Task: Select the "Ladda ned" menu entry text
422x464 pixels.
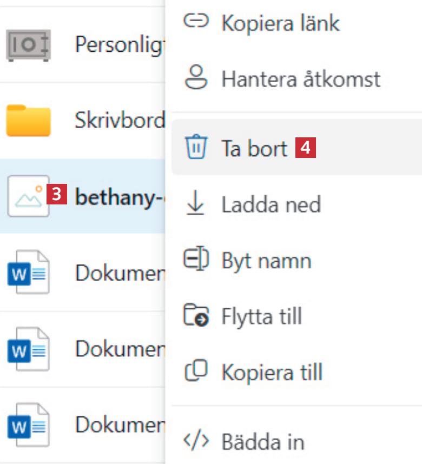Action: click(x=271, y=204)
